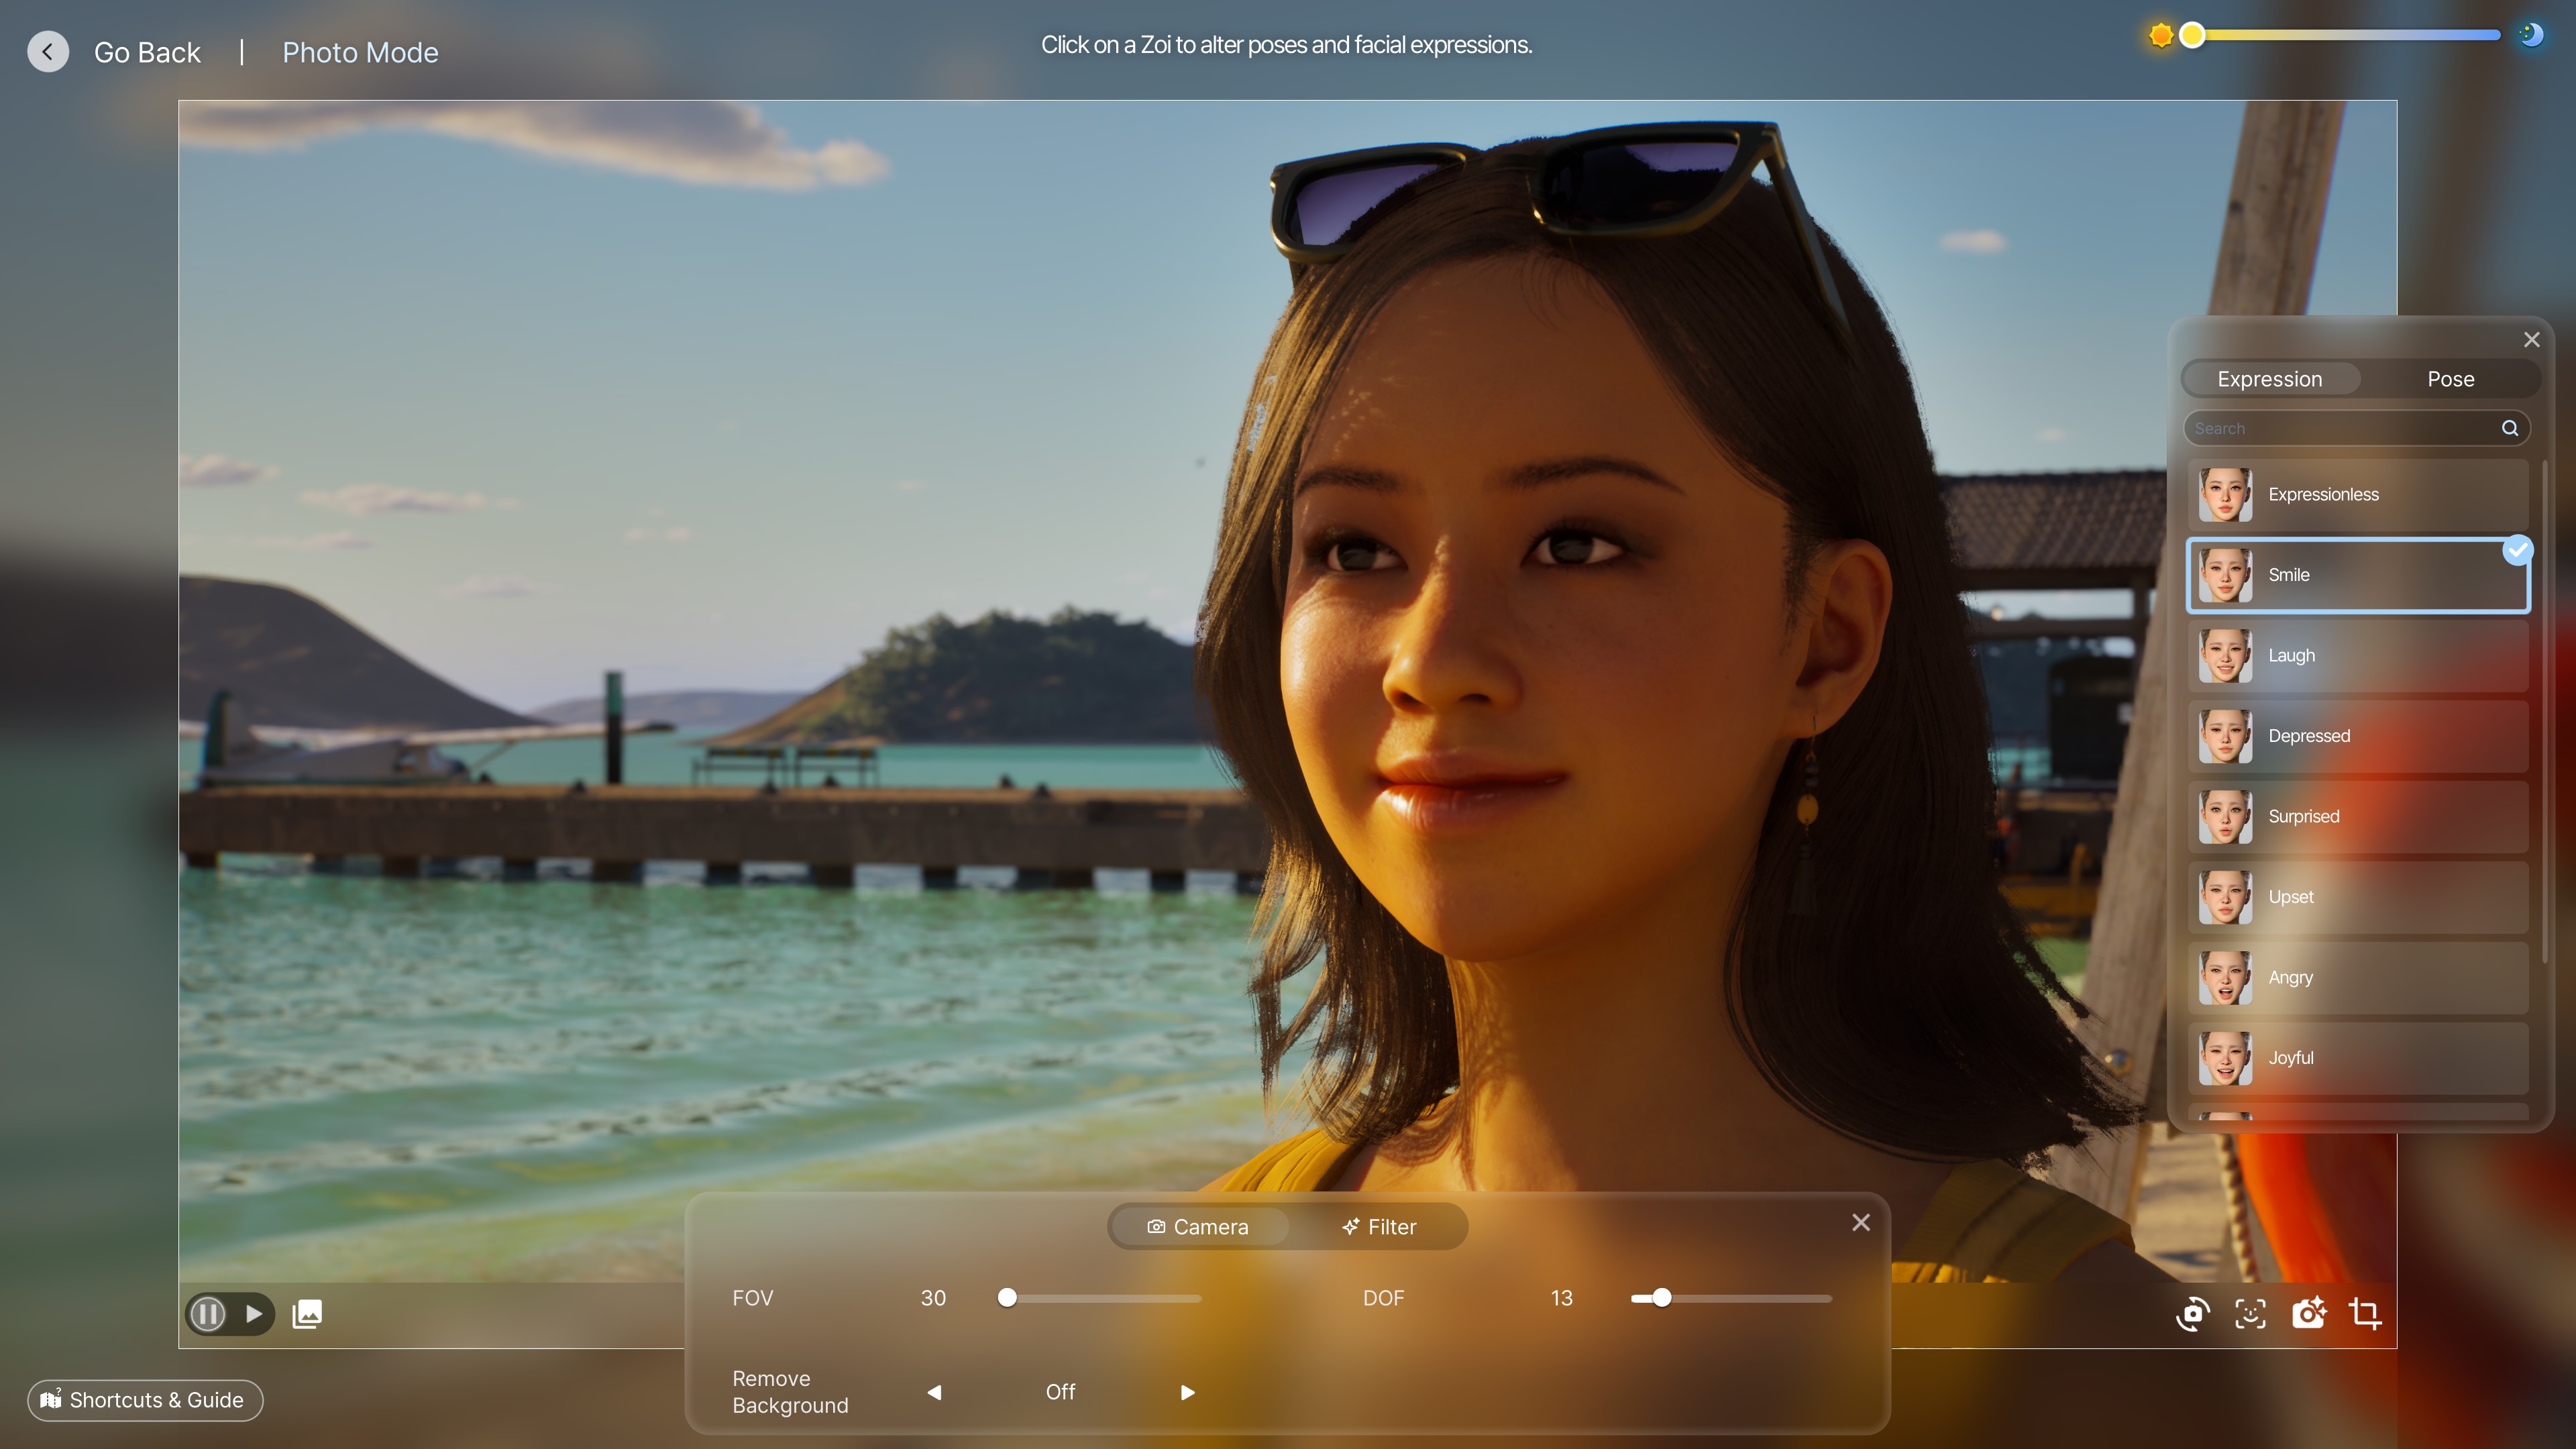Click the Go Back arrow icon

pos(48,52)
